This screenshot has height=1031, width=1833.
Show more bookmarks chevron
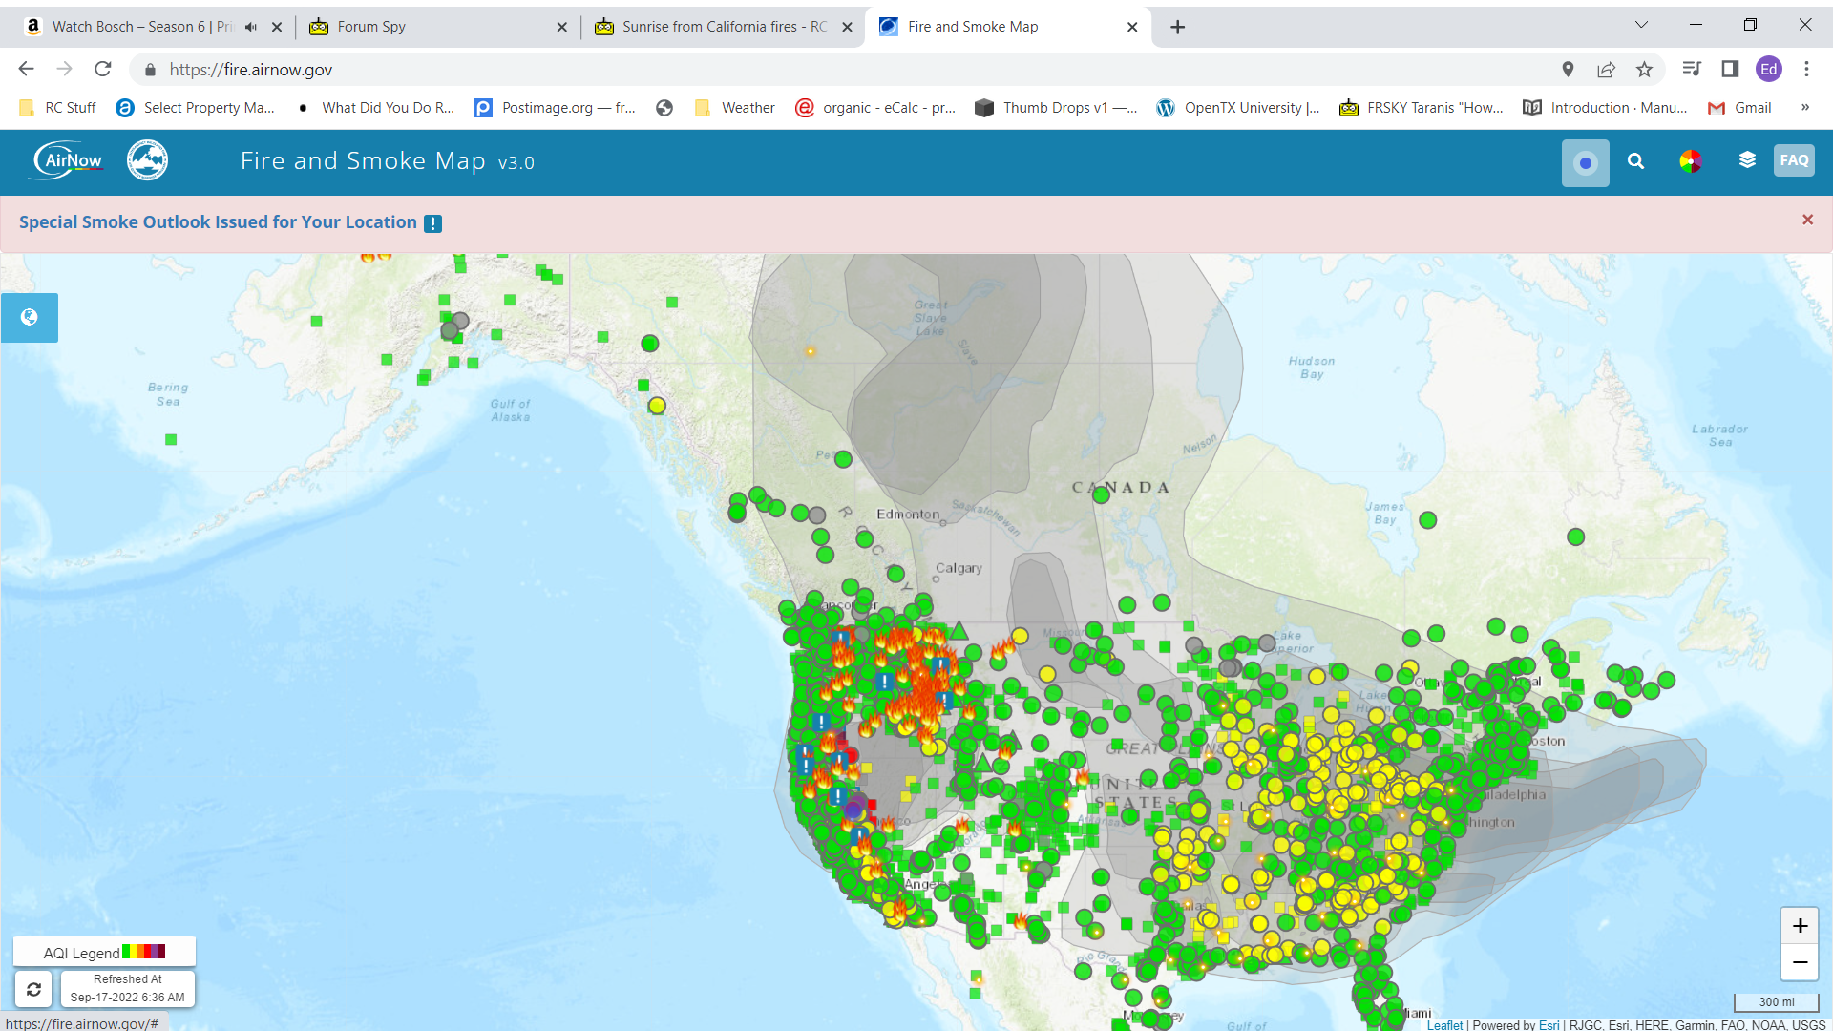[1804, 108]
